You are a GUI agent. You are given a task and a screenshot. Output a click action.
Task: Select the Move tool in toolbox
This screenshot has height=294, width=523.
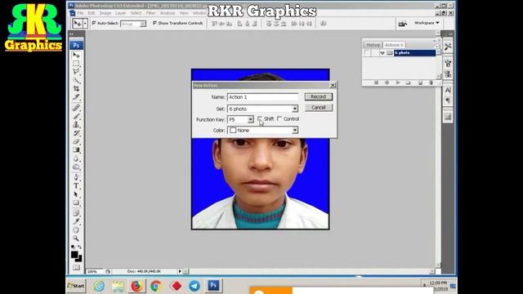pos(76,56)
